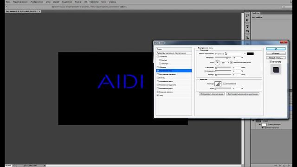This screenshot has width=297, height=167.
Task: Open the Actions panel play icon
Action: pyautogui.click(x=247, y=20)
